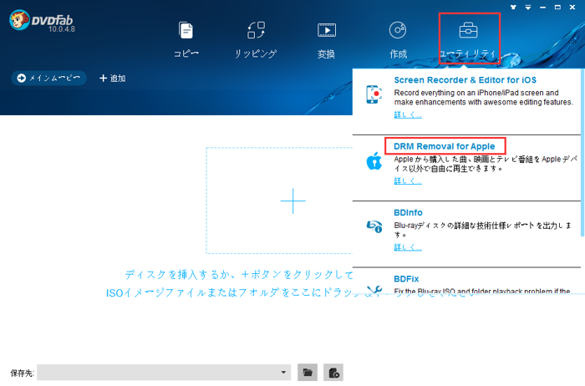The height and width of the screenshot is (386, 585).
Task: Click the Apple logo icon
Action: [x=374, y=160]
